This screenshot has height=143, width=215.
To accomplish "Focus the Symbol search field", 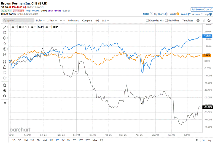I will pos(18,20).
